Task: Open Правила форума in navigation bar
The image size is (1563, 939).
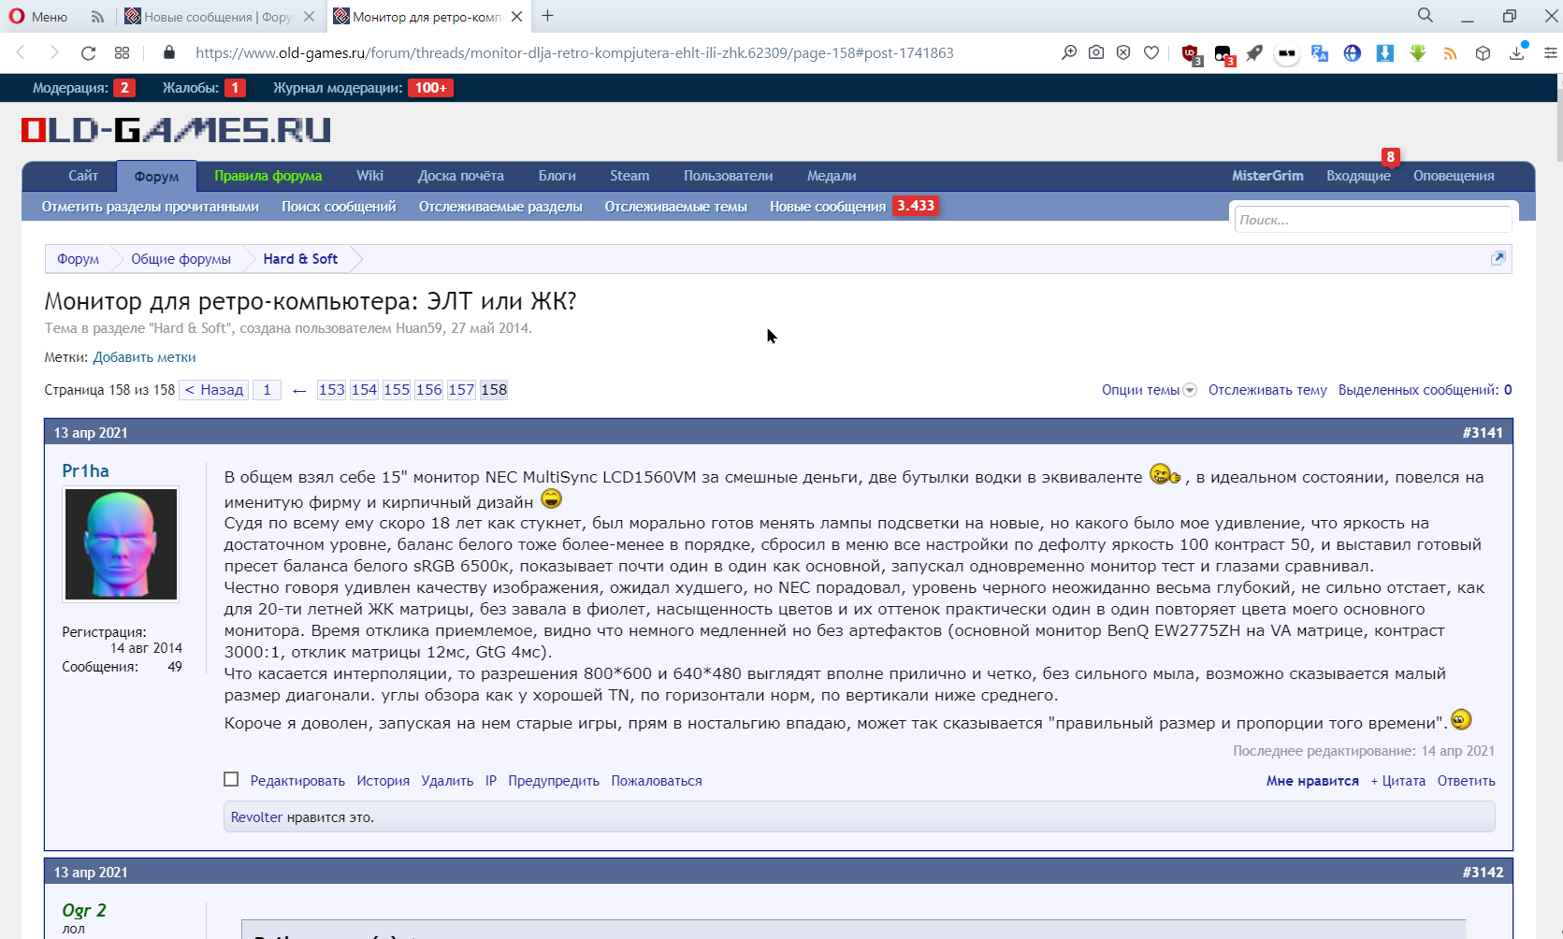Action: pyautogui.click(x=268, y=176)
